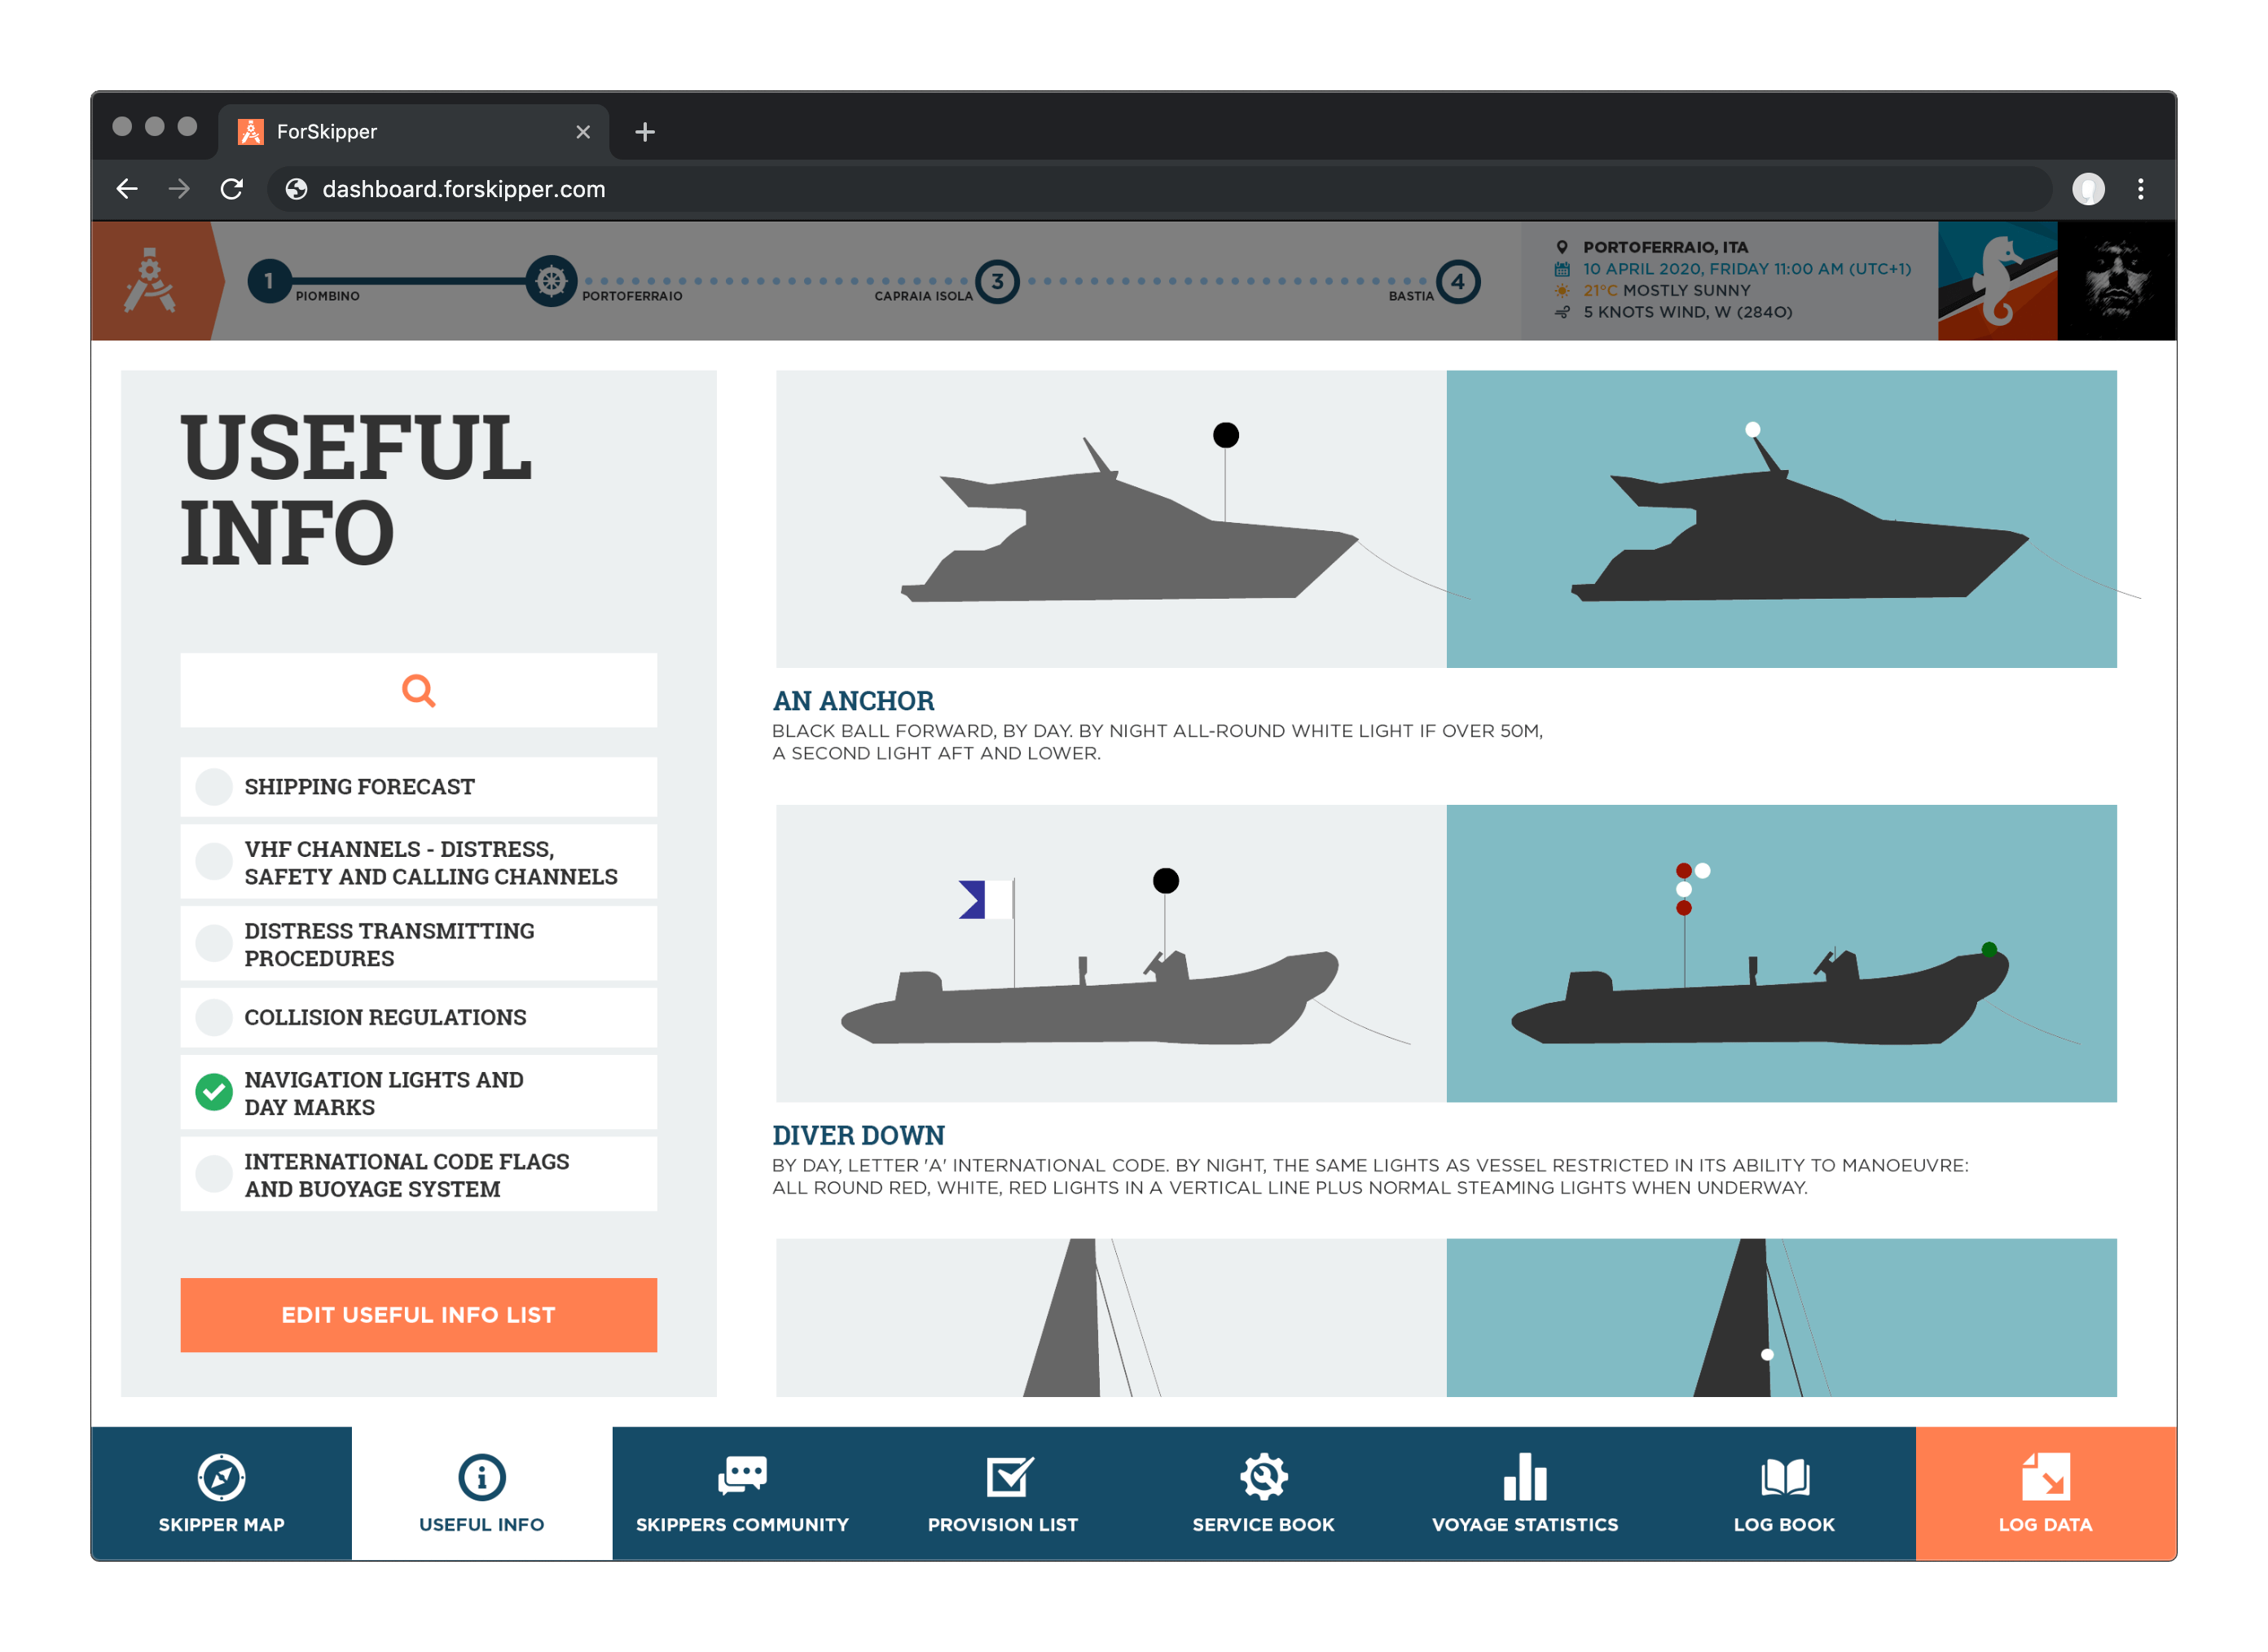The width and height of the screenshot is (2268, 1652).
Task: Click route waypoint 3 Capraia Isola
Action: (x=997, y=282)
